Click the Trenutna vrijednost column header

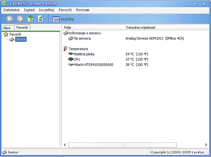click(141, 28)
